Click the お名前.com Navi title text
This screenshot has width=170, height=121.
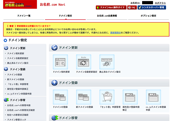[x=53, y=5]
